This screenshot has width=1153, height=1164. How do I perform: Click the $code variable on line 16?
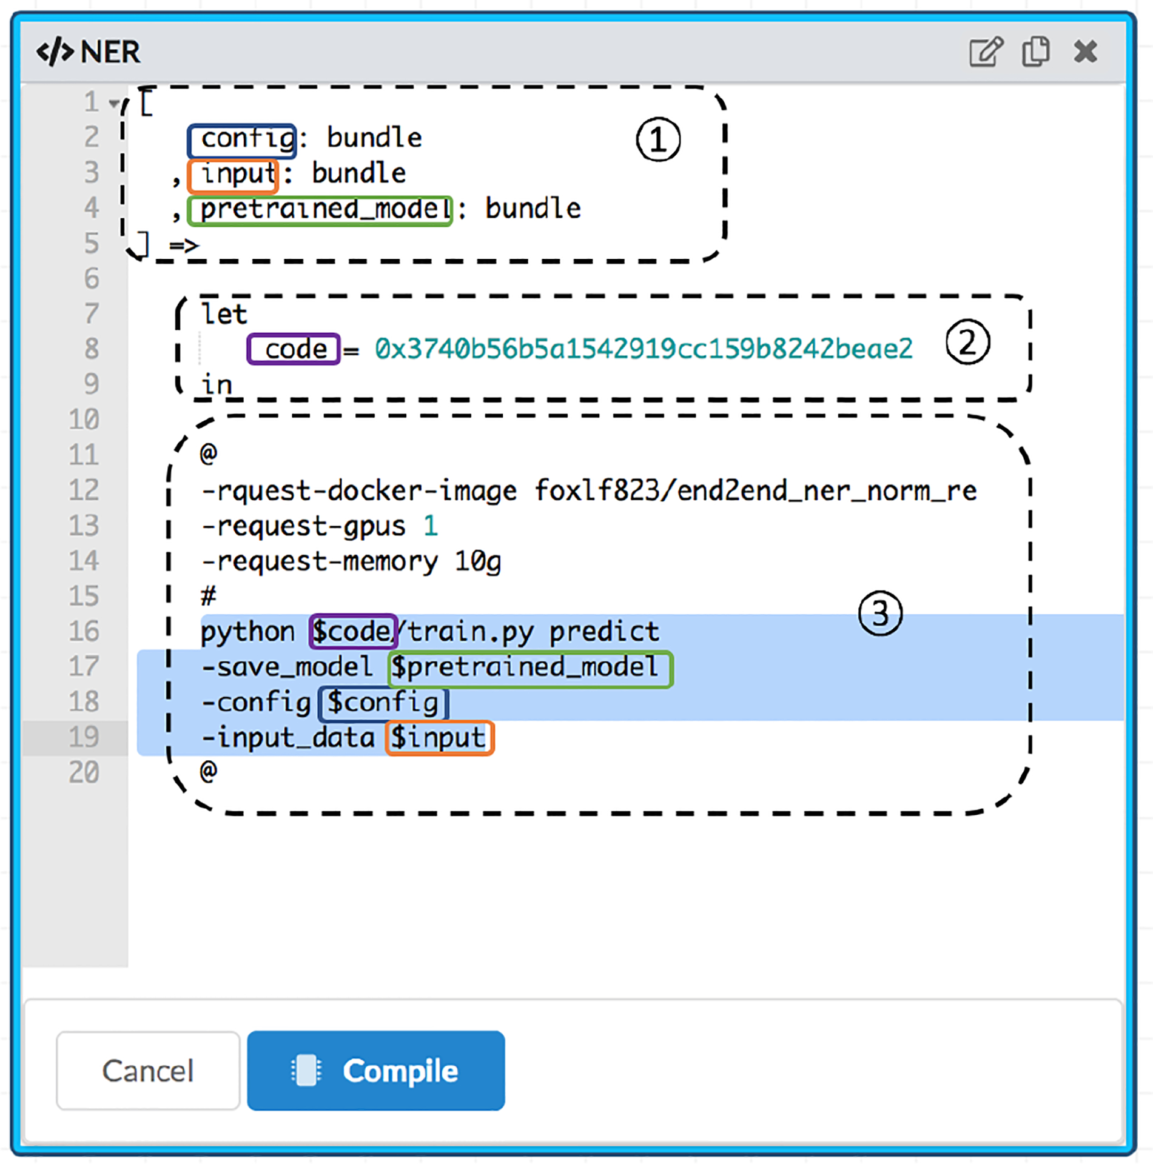(352, 632)
